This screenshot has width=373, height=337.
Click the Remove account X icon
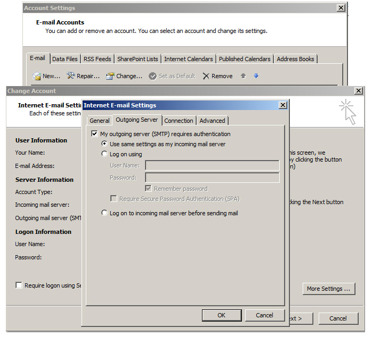click(206, 76)
